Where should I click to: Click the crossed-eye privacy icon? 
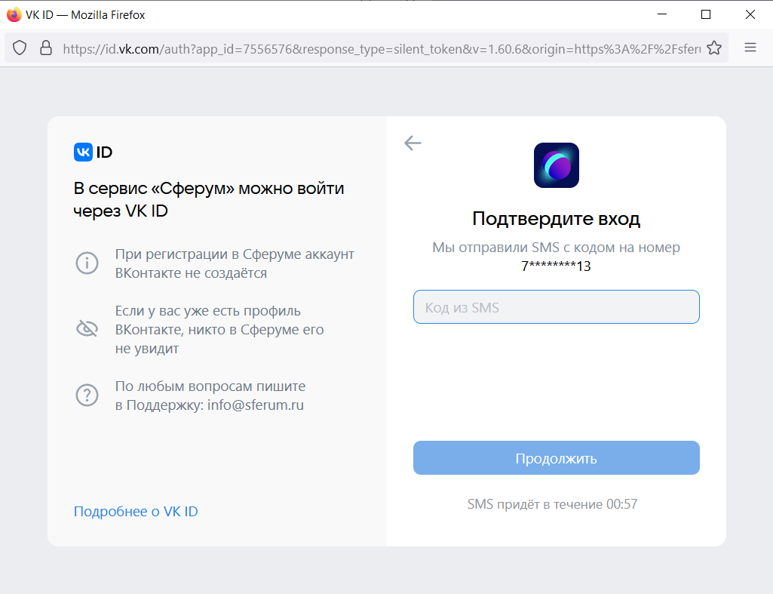point(87,328)
